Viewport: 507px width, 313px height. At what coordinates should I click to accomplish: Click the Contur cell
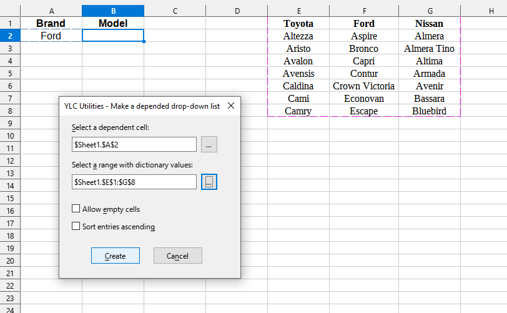pyautogui.click(x=364, y=74)
